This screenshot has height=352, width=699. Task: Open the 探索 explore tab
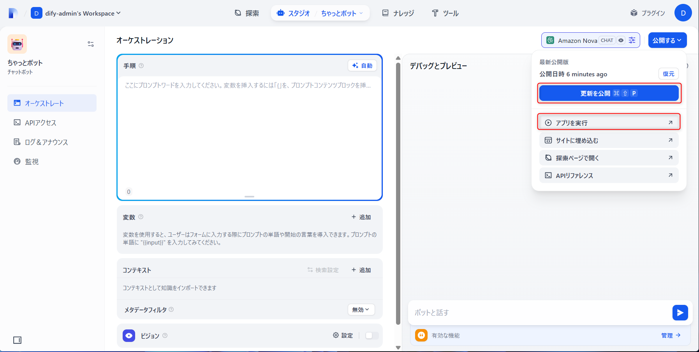pyautogui.click(x=247, y=13)
